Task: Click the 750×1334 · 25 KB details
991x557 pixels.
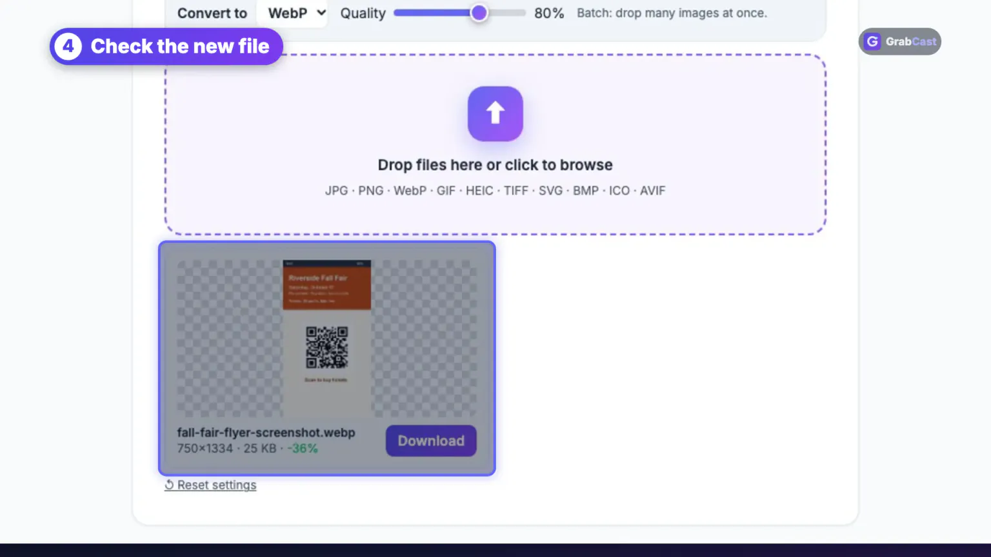Action: click(x=226, y=448)
